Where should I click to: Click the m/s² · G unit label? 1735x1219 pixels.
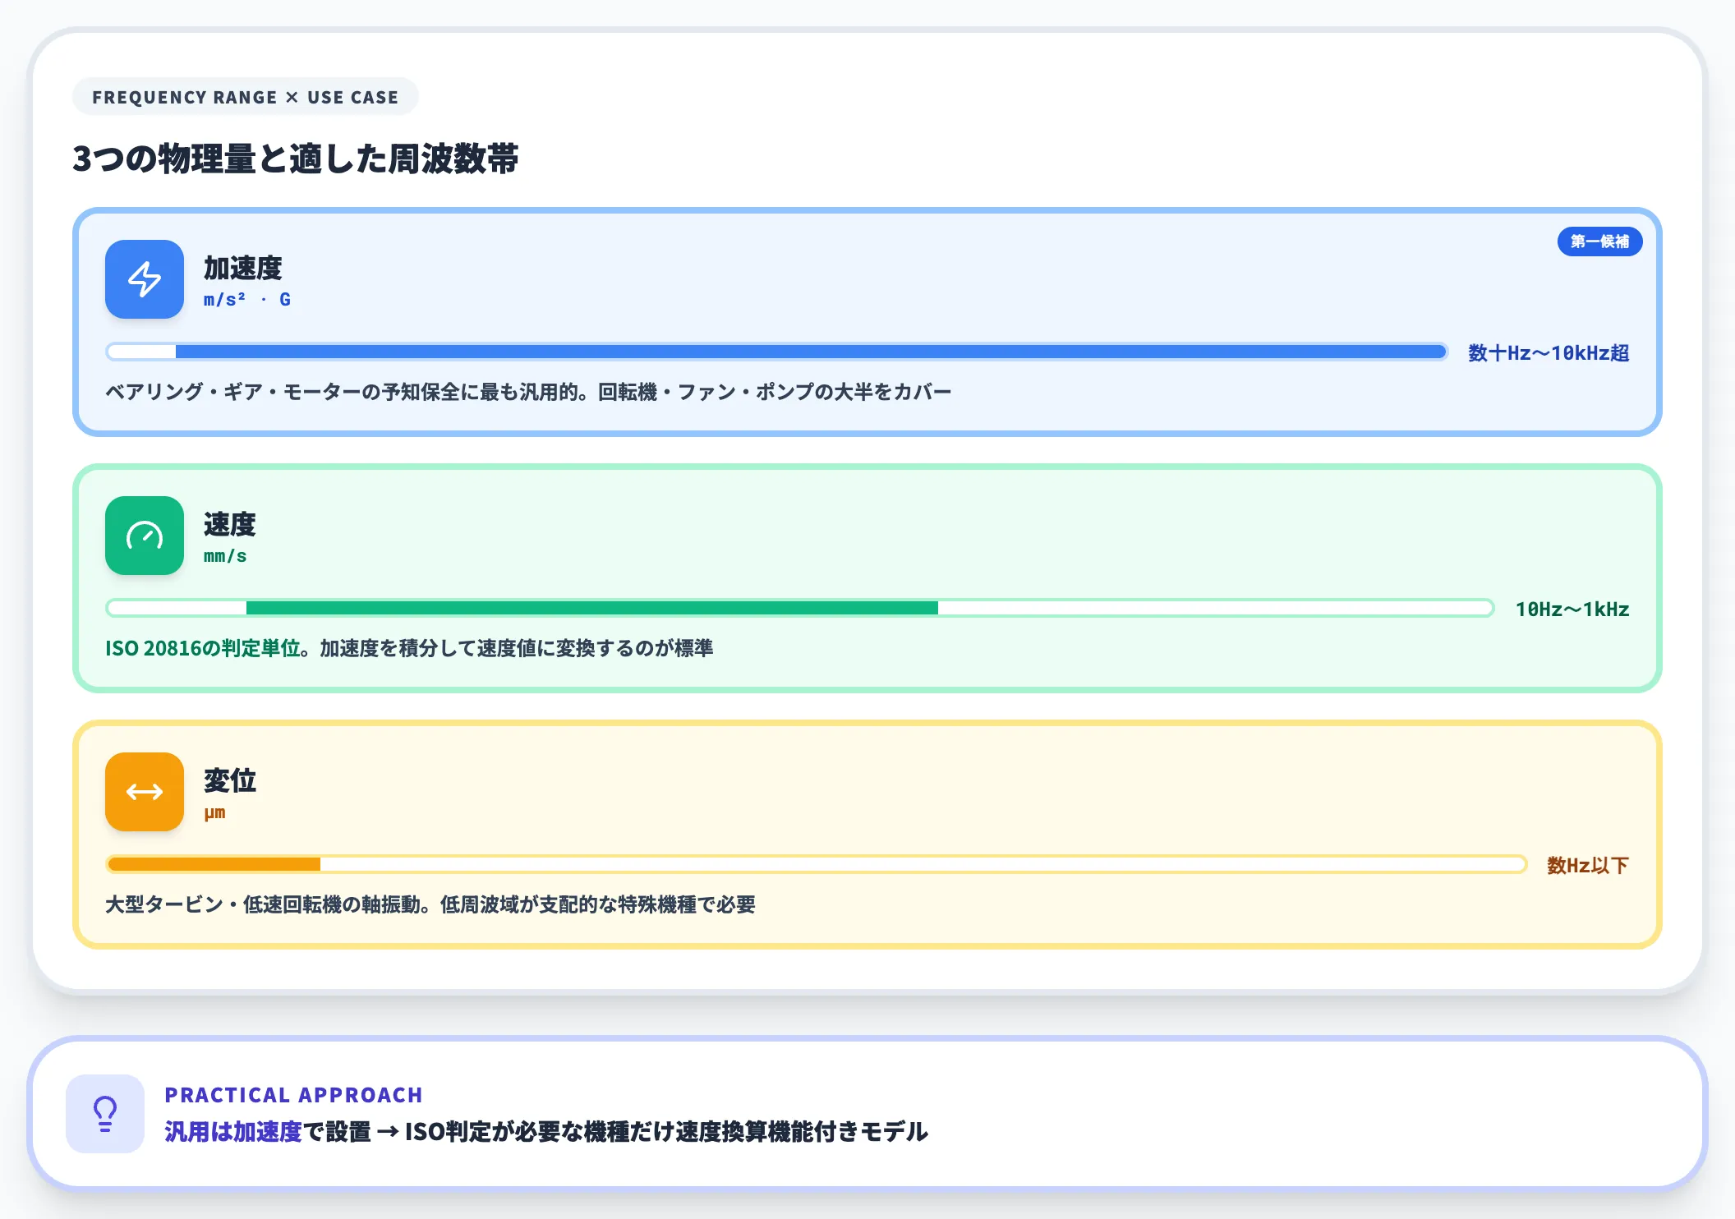(247, 300)
